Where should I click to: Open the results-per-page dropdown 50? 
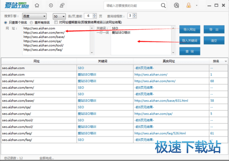(59, 16)
